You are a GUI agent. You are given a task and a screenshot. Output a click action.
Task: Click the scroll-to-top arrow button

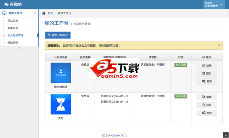tap(226, 135)
